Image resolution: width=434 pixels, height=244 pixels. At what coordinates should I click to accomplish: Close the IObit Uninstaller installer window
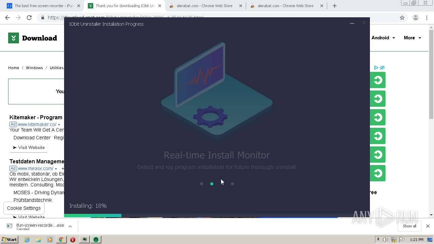tap(364, 23)
